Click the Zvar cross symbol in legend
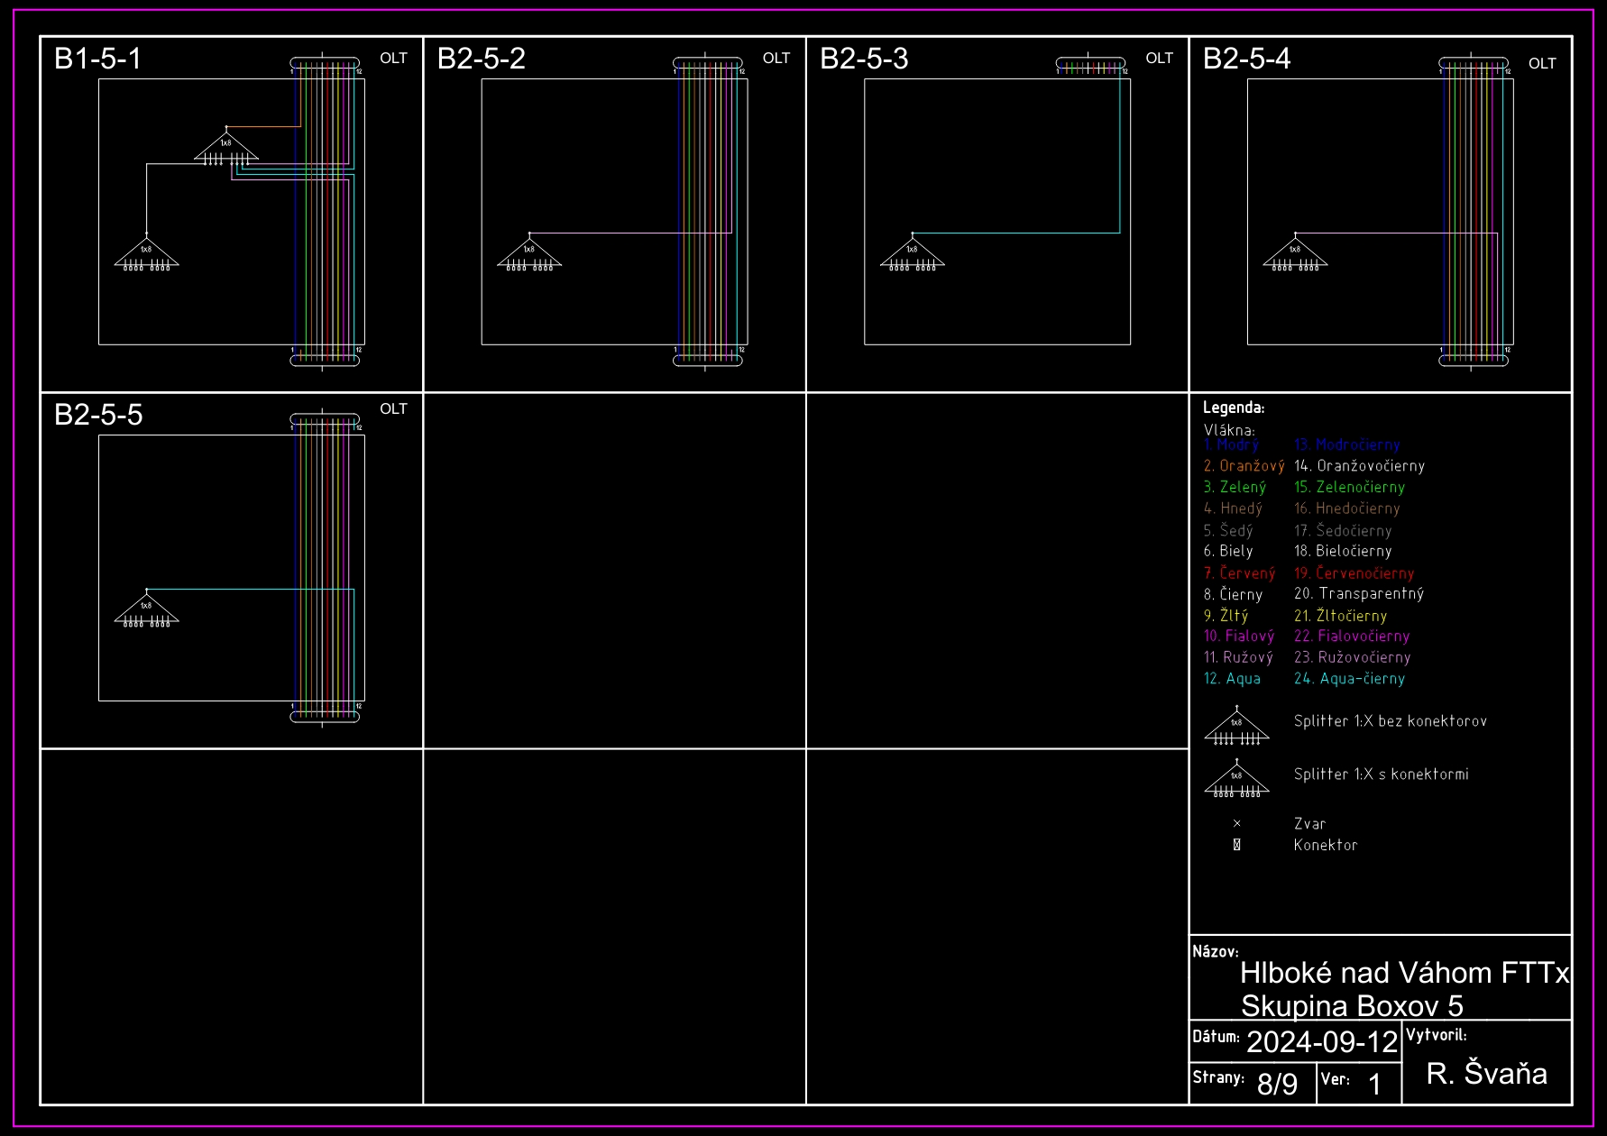1607x1136 pixels. point(1236,823)
